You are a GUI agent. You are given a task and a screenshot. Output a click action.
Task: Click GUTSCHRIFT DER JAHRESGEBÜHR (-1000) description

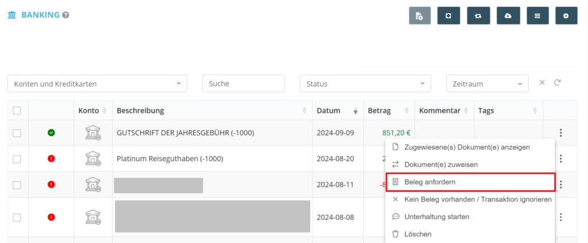[x=185, y=132]
